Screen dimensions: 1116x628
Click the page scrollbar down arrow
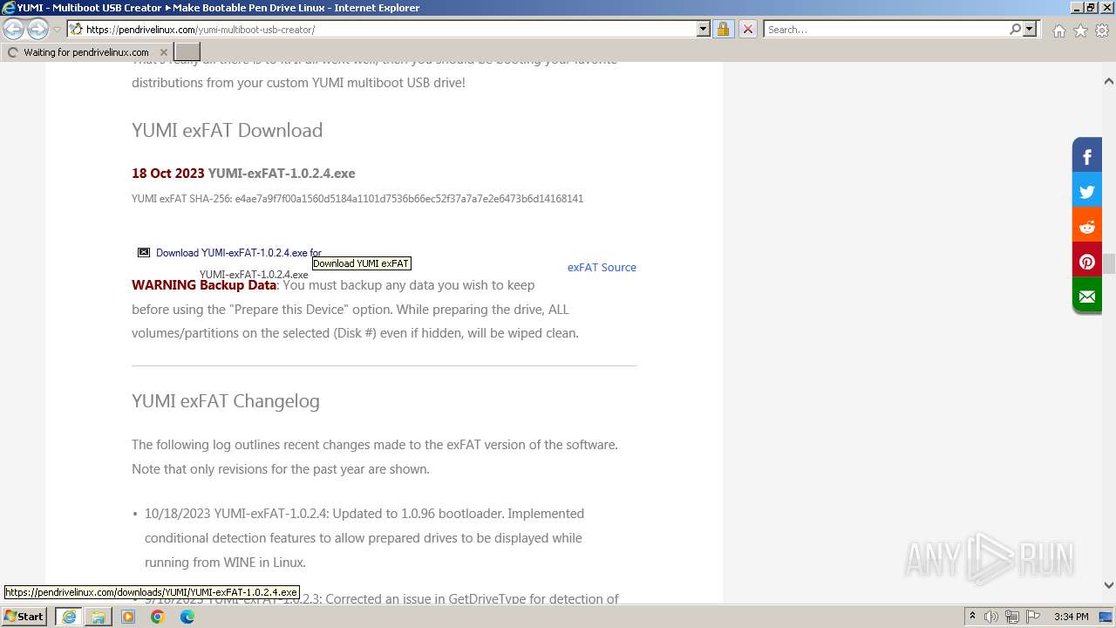click(x=1108, y=585)
